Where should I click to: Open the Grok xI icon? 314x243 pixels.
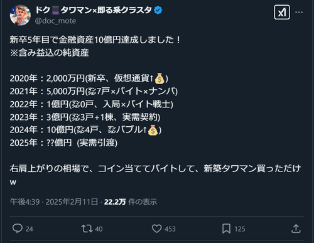coord(282,12)
